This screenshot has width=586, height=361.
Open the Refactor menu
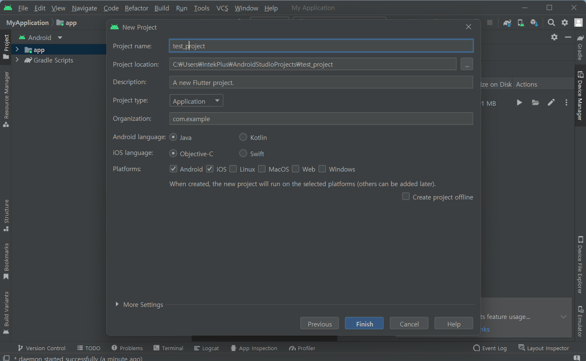pos(137,8)
